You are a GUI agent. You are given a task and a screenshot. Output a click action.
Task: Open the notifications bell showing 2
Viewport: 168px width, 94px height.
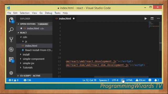[156, 80]
